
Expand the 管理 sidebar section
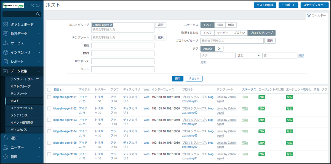click(x=22, y=157)
